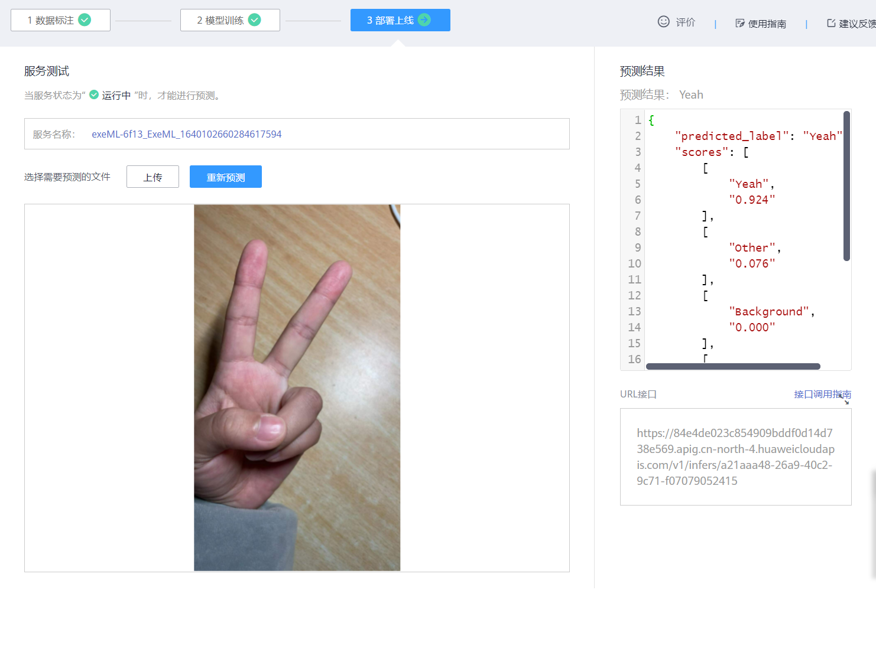Click 预测结果 Yeah result text
This screenshot has width=876, height=665.
click(691, 94)
